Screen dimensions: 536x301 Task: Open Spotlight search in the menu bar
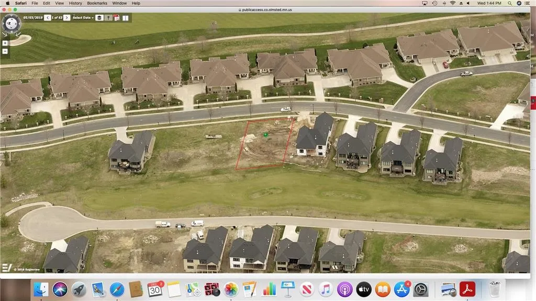[509, 3]
